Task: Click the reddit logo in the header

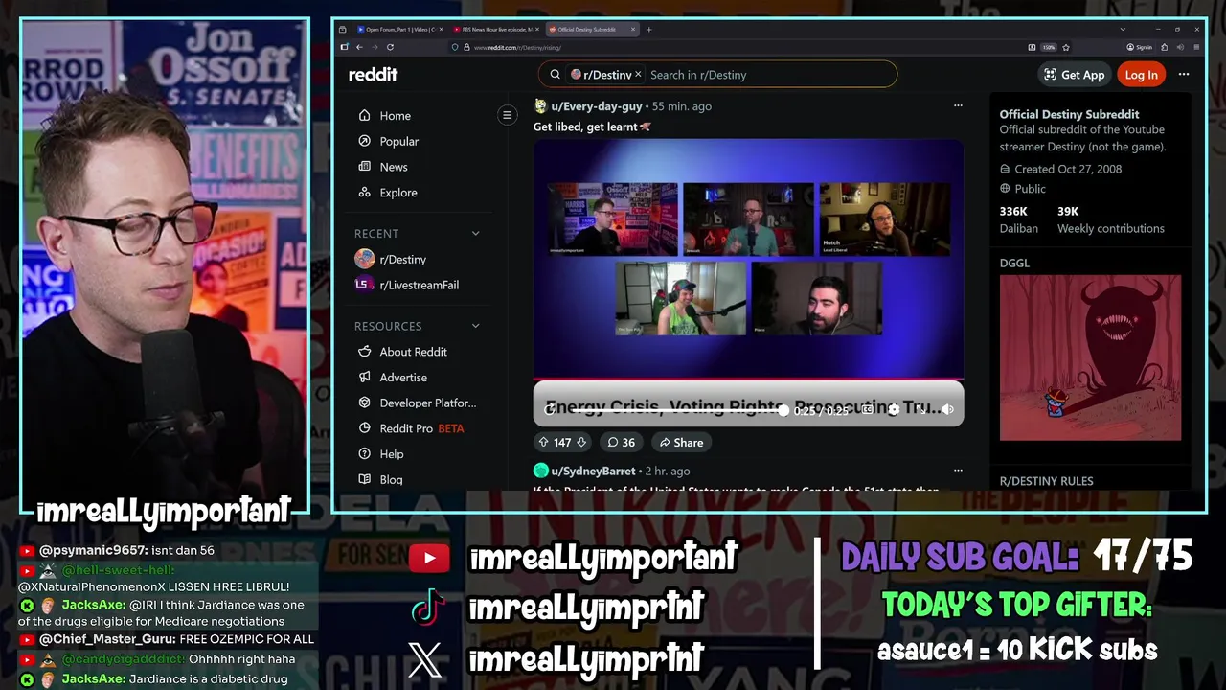Action: tap(373, 75)
